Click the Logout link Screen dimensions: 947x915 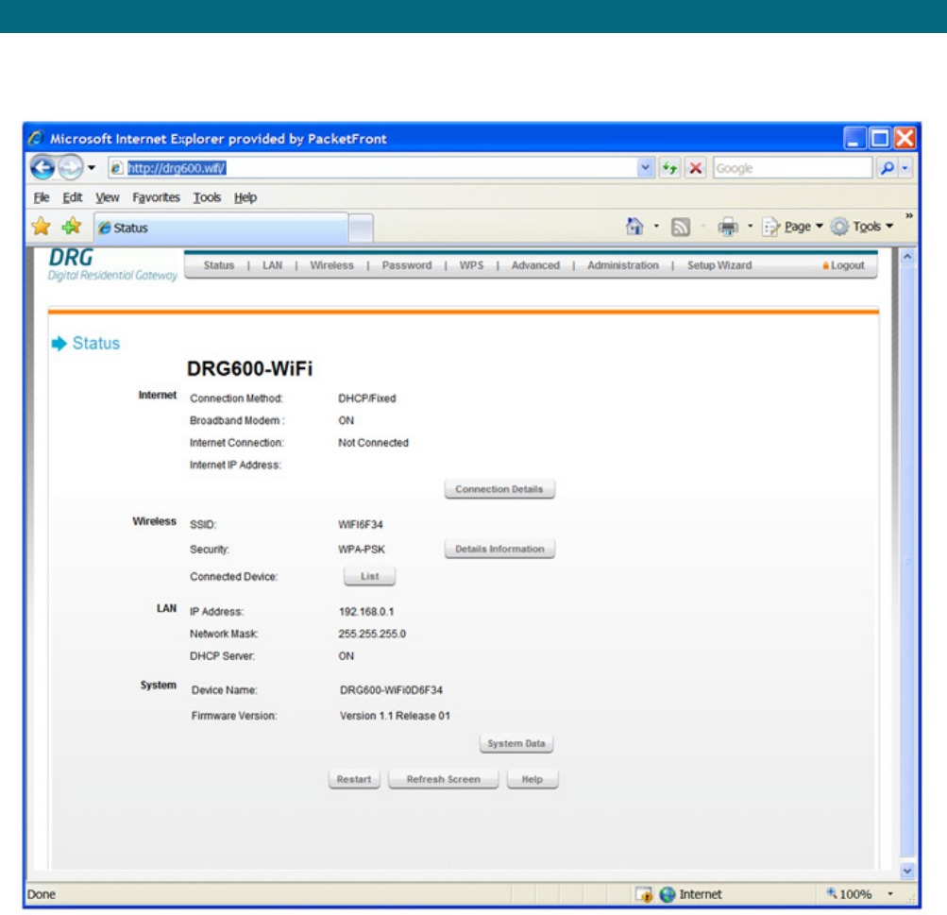coord(844,265)
